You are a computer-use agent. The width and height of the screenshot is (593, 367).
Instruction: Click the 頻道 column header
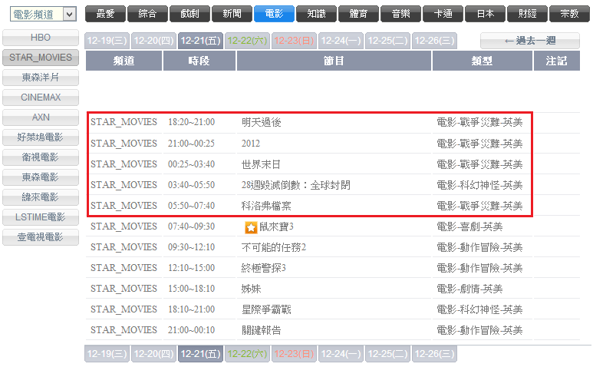pos(124,61)
